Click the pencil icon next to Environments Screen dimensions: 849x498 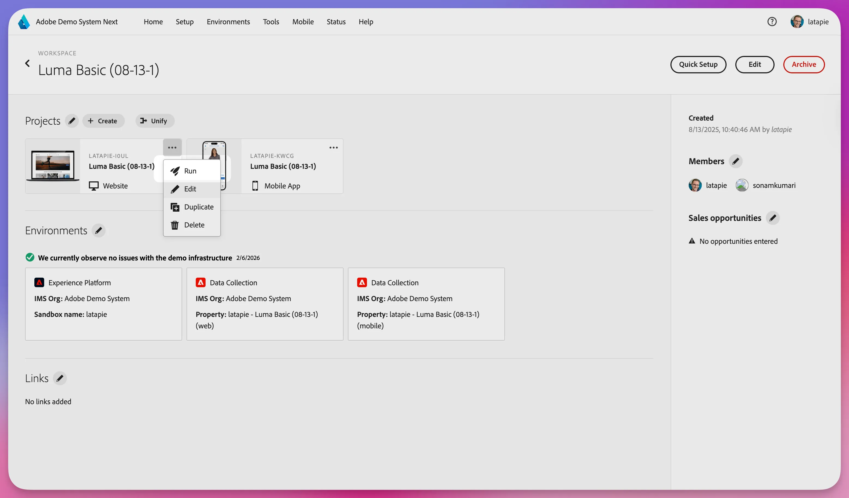point(98,231)
